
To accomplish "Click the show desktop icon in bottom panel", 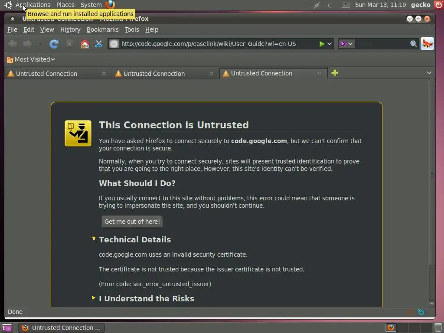I will (x=7, y=328).
